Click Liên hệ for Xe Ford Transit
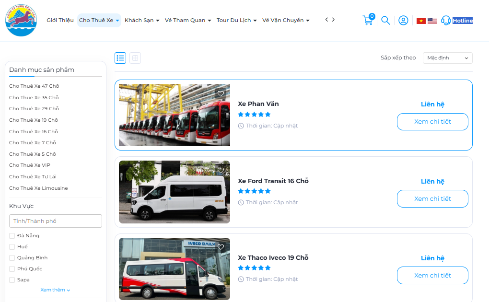The image size is (489, 302). tap(432, 181)
